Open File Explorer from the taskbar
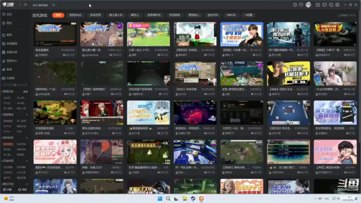Image resolution: width=361 pixels, height=203 pixels. [185, 198]
